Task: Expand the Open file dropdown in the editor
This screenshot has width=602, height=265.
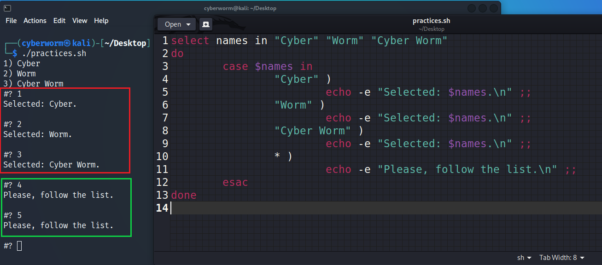Action: (177, 24)
